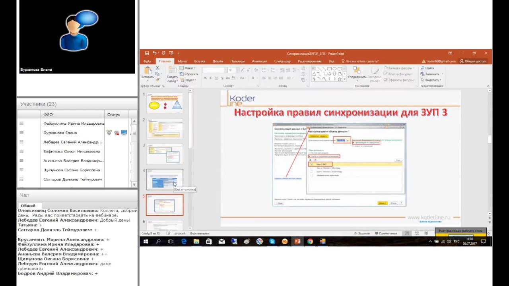The image size is (509, 286).
Task: Click participant Щипунова Оксана Борисовна
Action: 72,170
